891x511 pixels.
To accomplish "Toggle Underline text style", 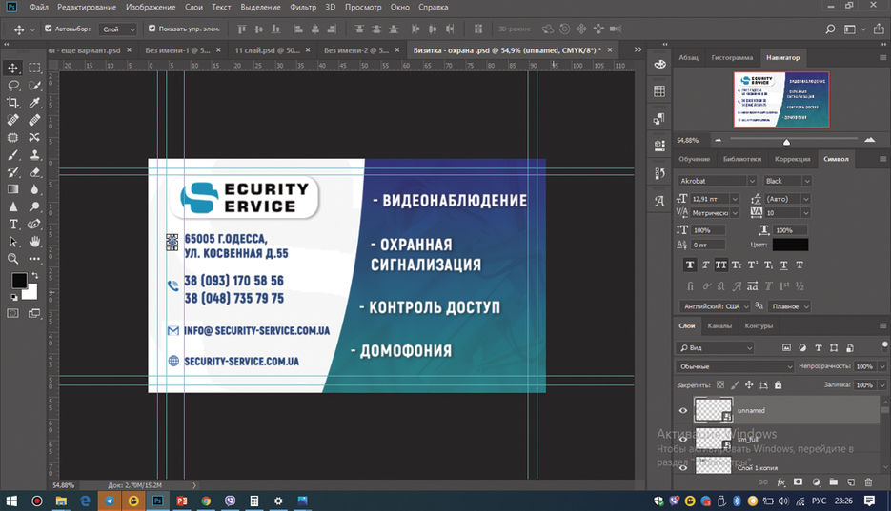I will click(783, 265).
